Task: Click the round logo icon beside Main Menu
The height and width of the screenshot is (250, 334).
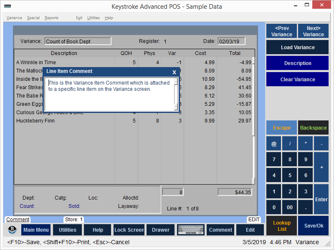Action: [x=13, y=230]
